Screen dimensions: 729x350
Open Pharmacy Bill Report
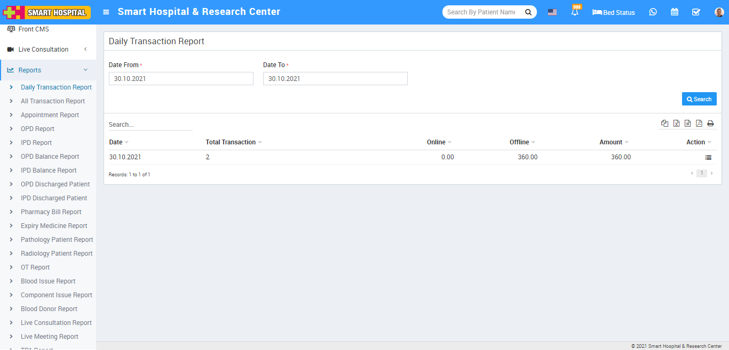(x=51, y=212)
